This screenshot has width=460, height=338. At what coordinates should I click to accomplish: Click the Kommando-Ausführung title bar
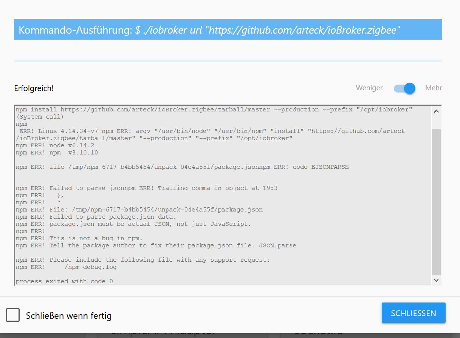click(228, 29)
